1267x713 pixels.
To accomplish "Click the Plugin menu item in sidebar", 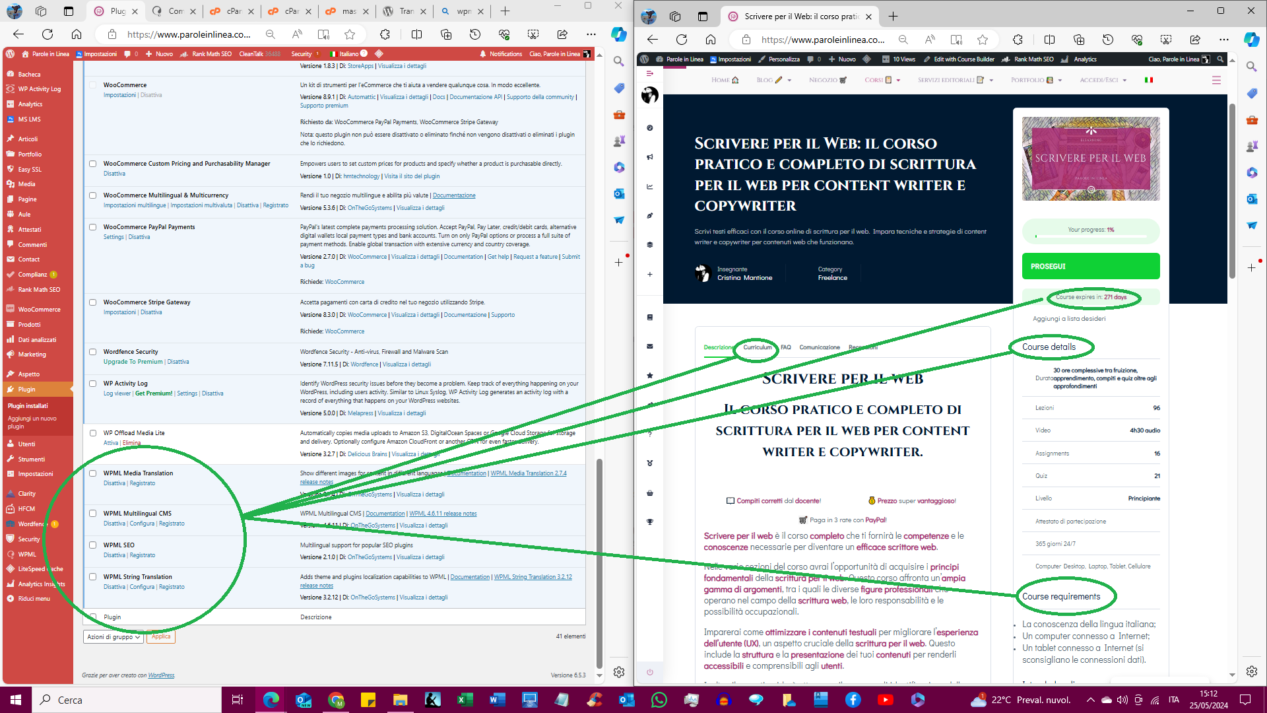I will [x=26, y=390].
